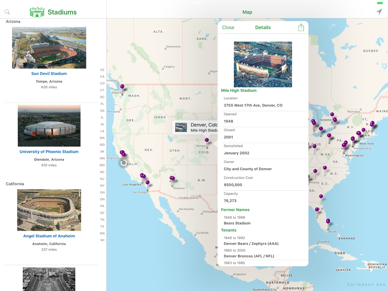Select the Opened year 1948
The width and height of the screenshot is (388, 291).
pos(229,121)
